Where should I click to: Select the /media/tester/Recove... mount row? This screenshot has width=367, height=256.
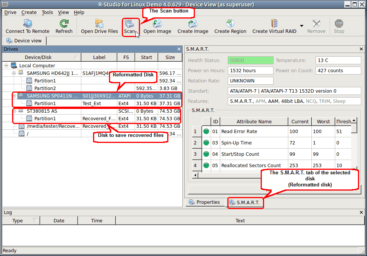tap(92, 126)
